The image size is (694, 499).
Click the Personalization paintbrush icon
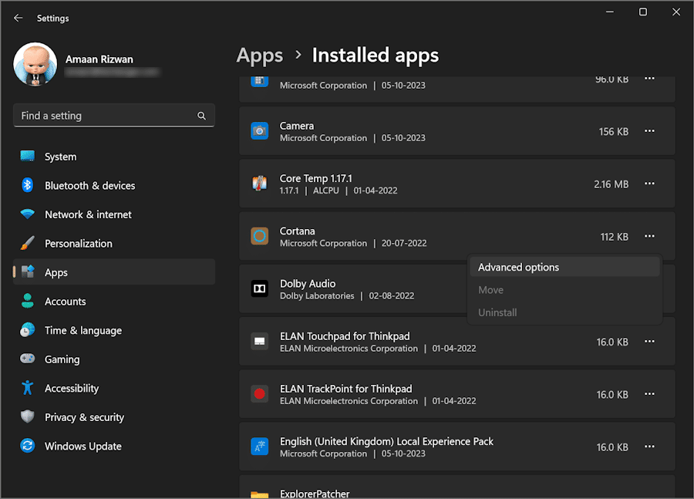pyautogui.click(x=28, y=243)
